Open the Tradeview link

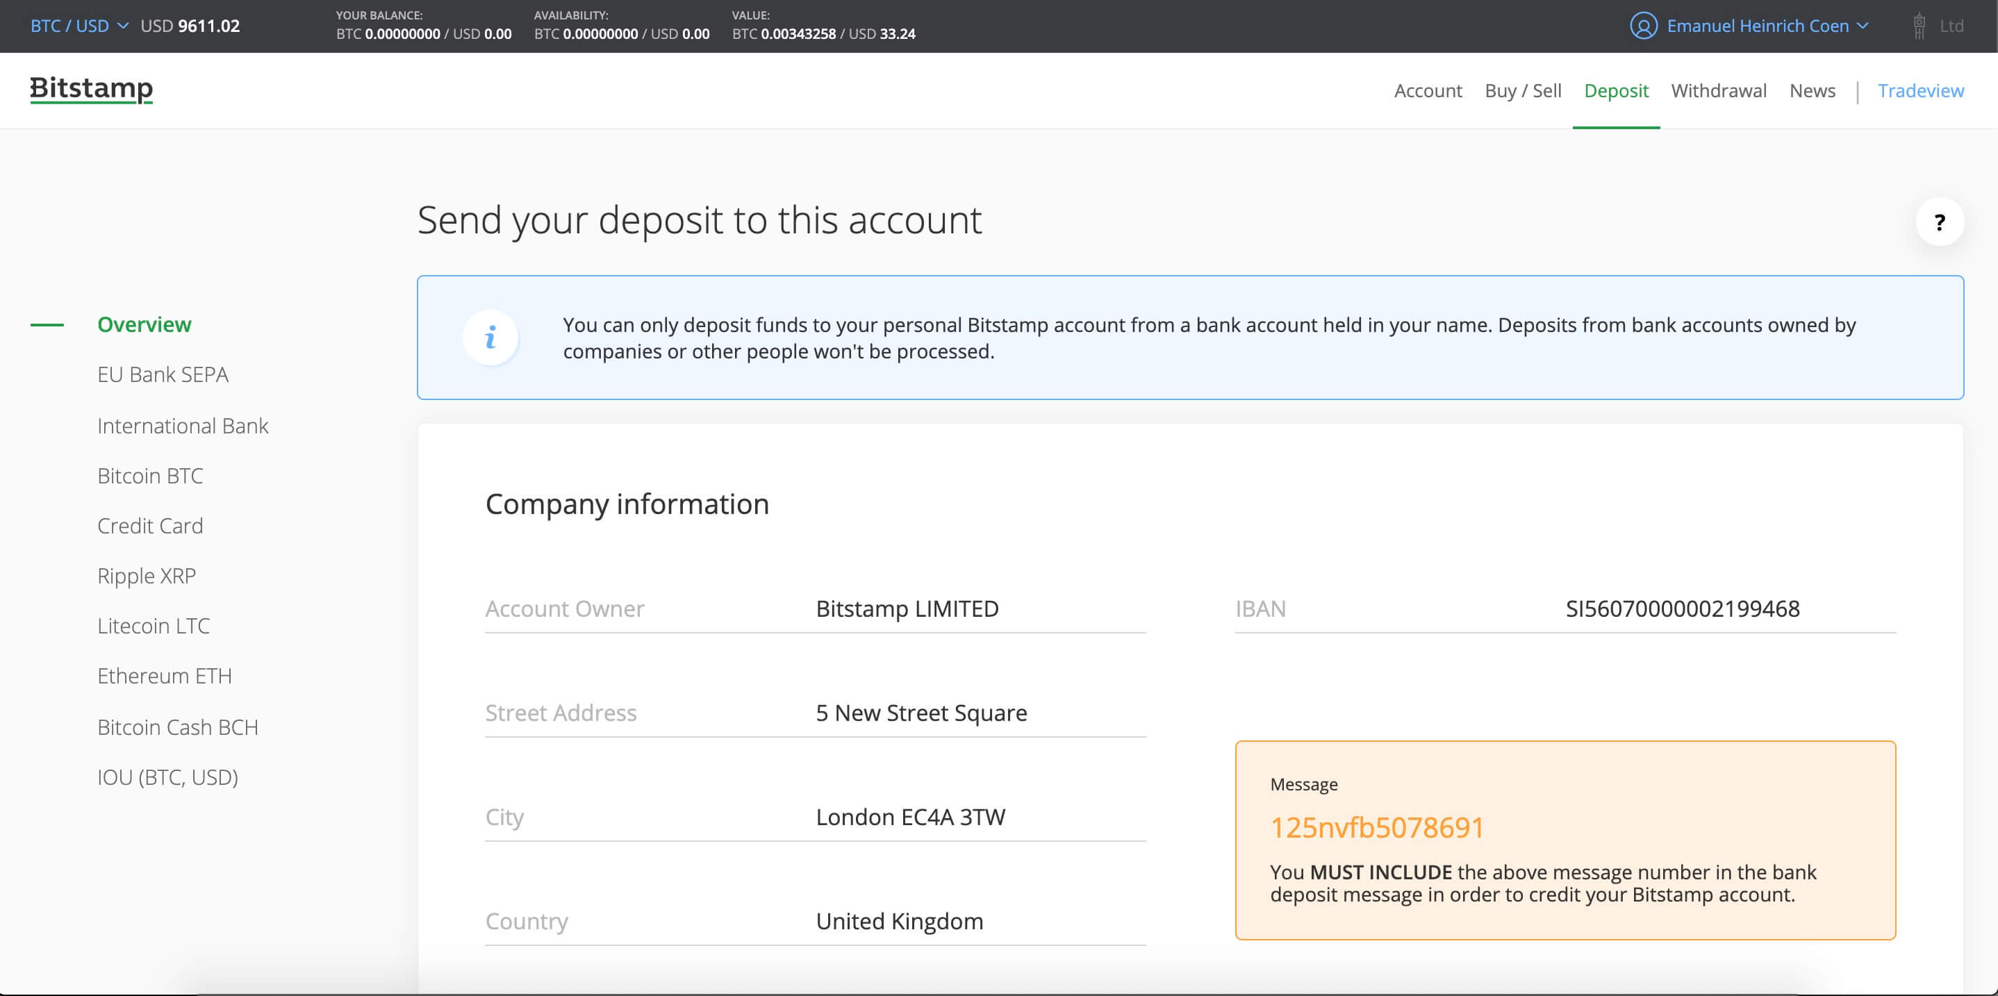tap(1920, 91)
